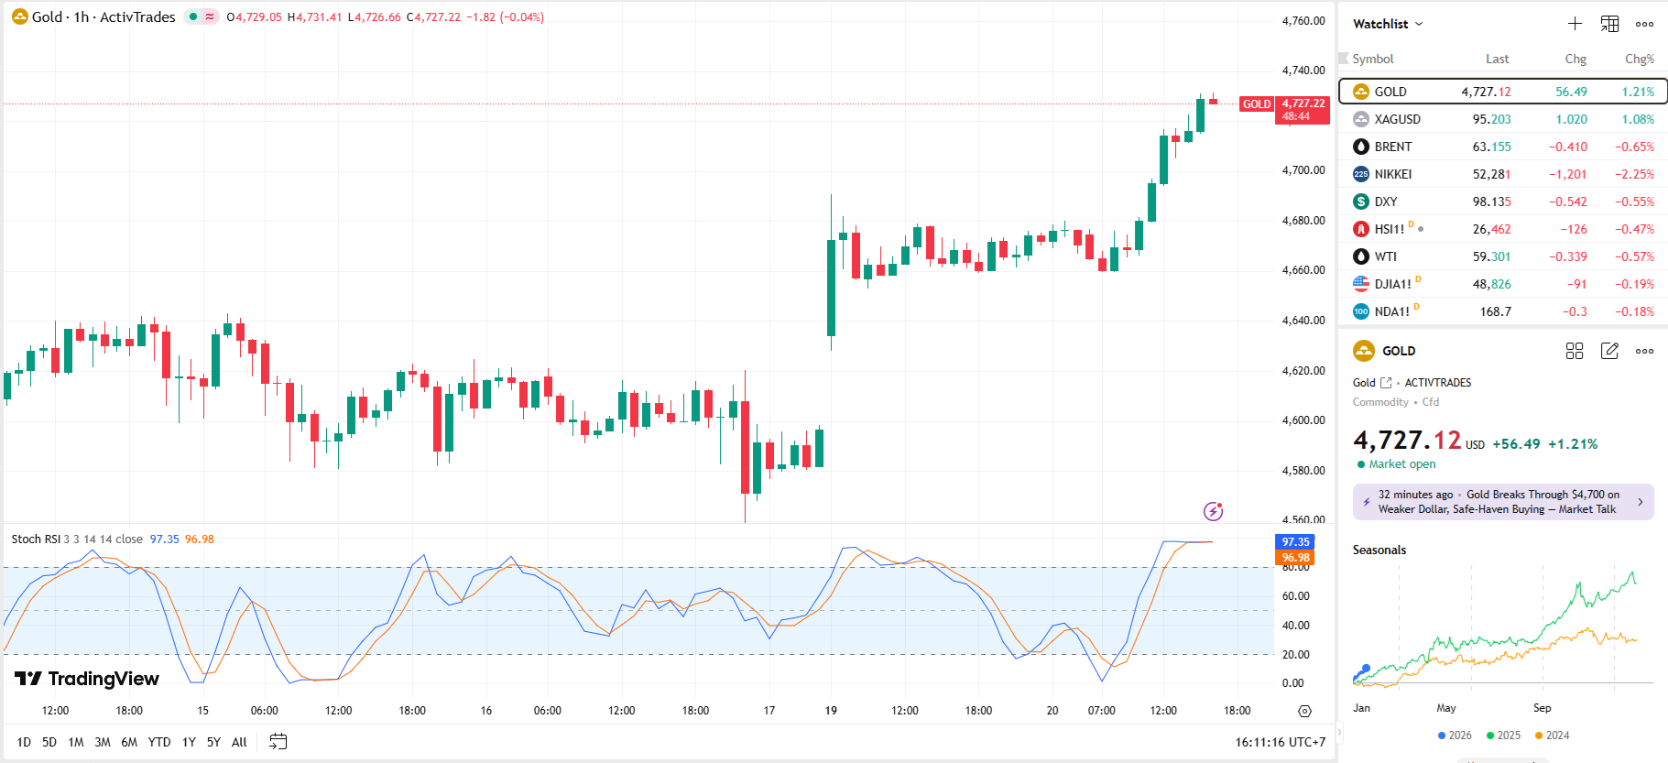Expand the Watchlist name dropdown
This screenshot has width=1668, height=763.
click(1388, 24)
